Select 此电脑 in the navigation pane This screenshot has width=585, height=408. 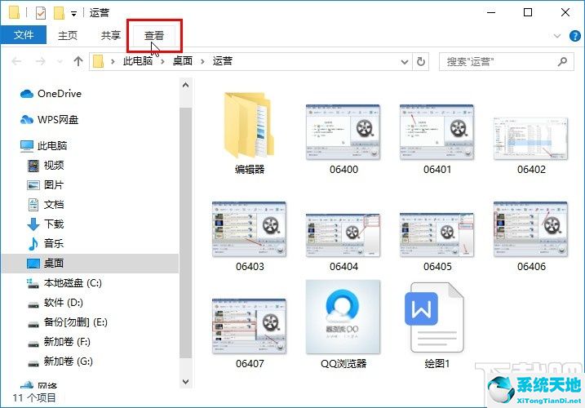[44, 145]
